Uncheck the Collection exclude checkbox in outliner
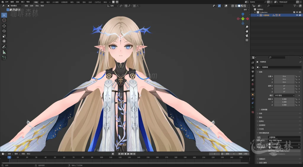Viewport: 303px width, 167px height. coord(294,12)
